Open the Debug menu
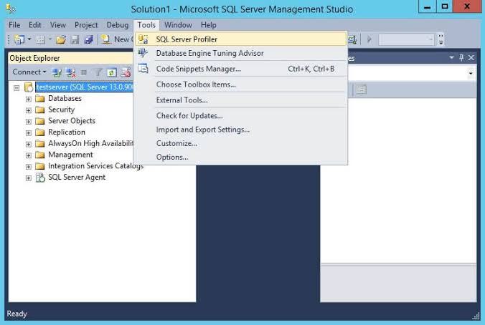485x325 pixels. pyautogui.click(x=117, y=25)
